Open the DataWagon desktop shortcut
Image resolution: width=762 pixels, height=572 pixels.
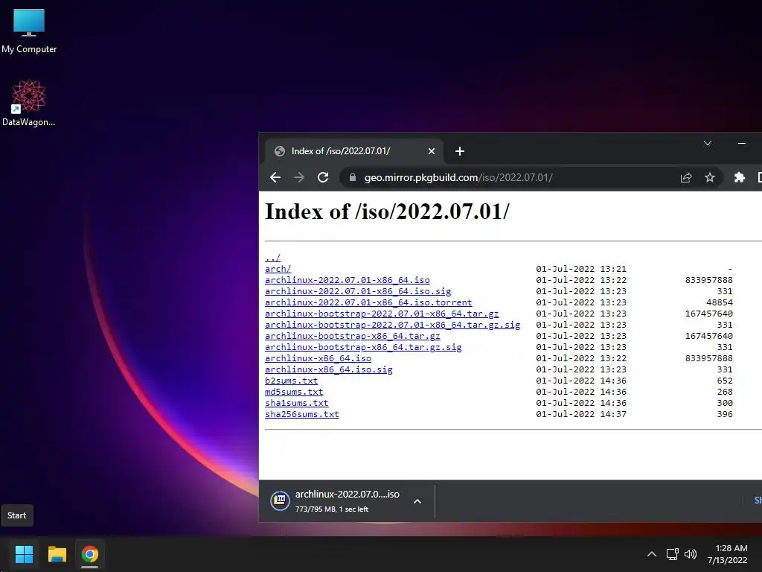[x=29, y=103]
